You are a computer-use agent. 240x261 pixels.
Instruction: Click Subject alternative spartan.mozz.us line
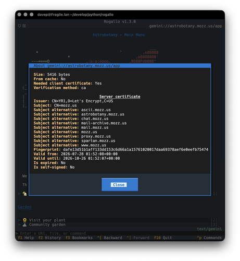tap(74, 140)
